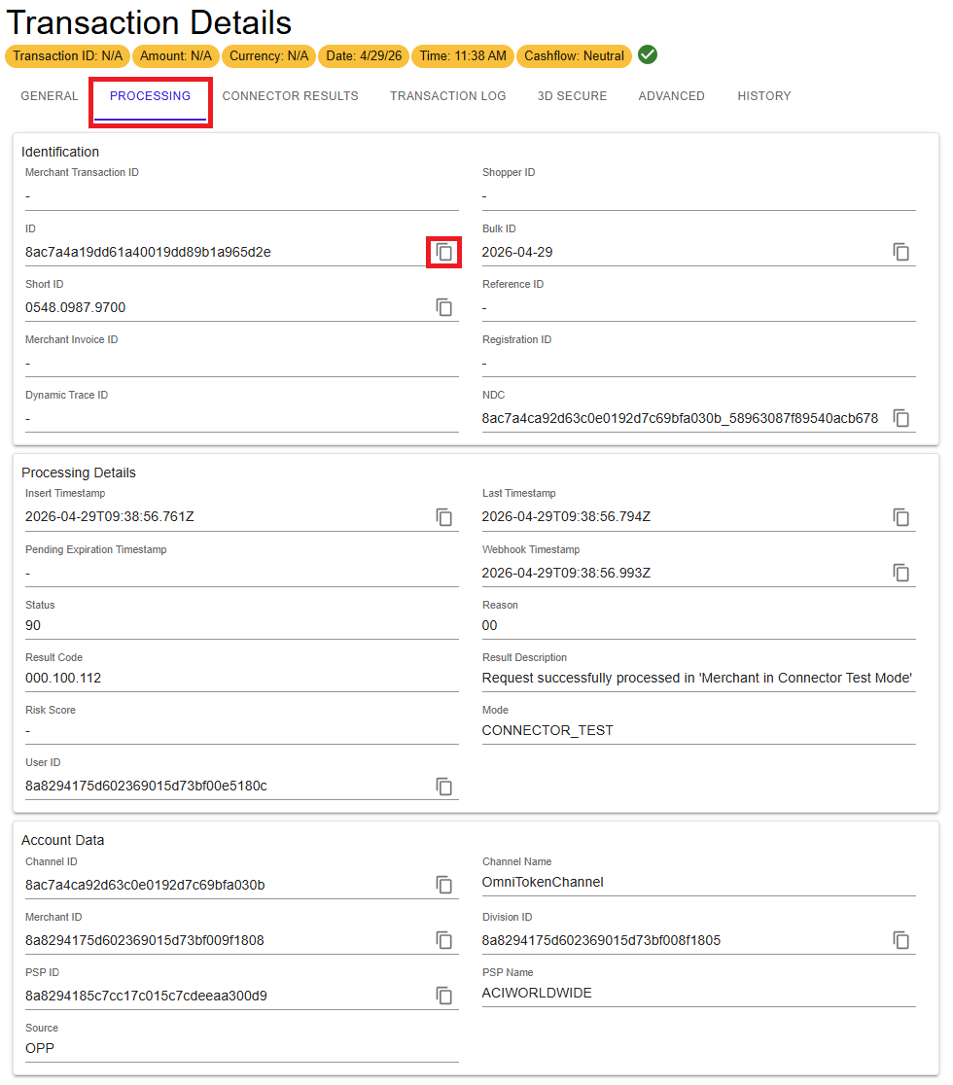The width and height of the screenshot is (953, 1085).
Task: Copy the Last Timestamp
Action: (900, 517)
